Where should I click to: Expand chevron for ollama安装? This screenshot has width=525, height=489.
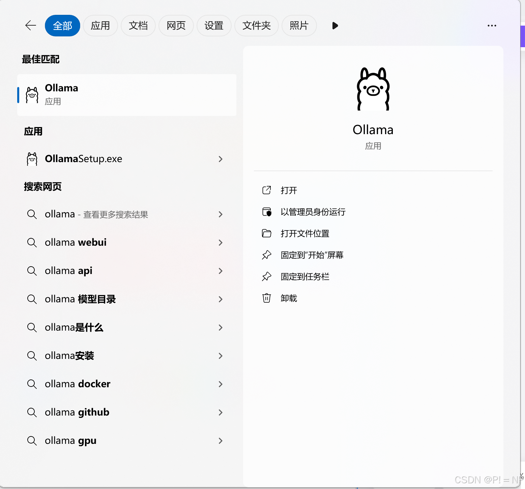221,356
